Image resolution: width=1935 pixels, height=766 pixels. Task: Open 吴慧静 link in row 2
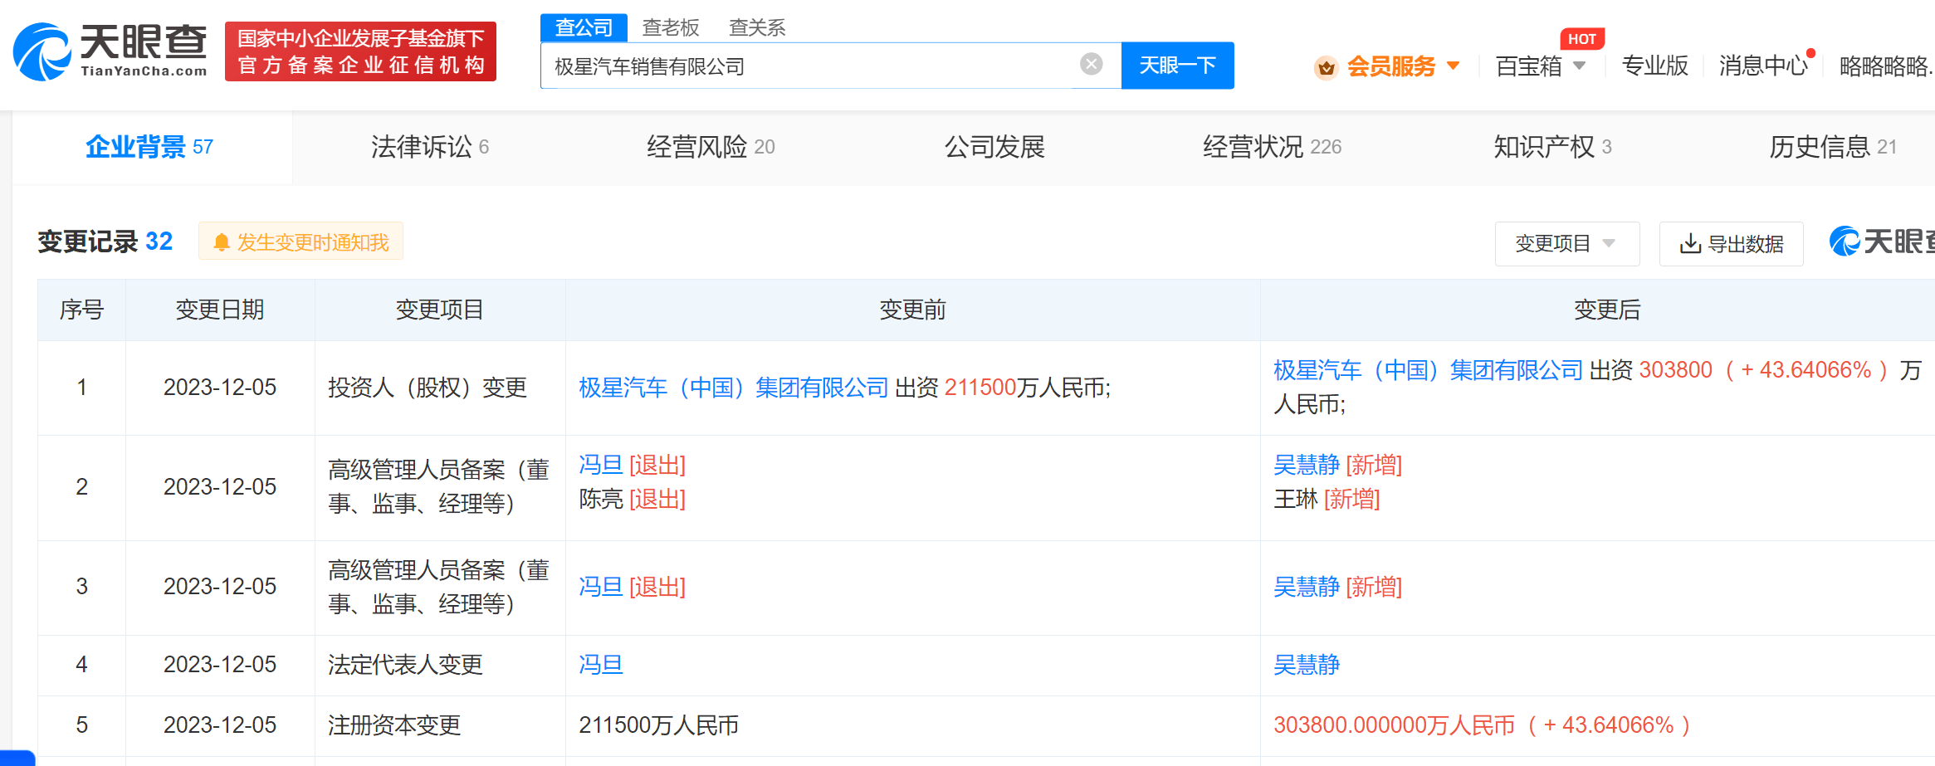1307,465
